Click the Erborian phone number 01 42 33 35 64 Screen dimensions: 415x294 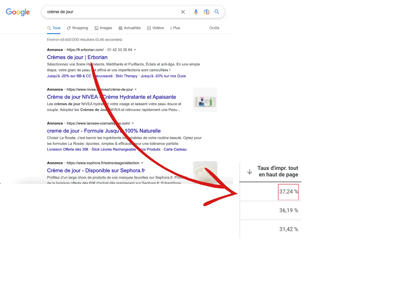[120, 50]
